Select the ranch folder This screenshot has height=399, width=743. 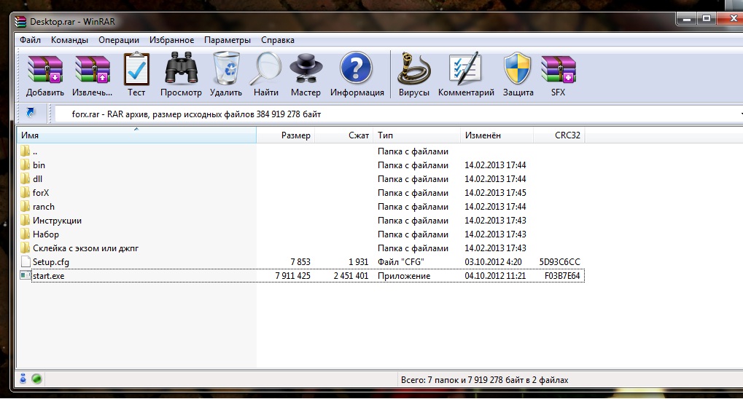pyautogui.click(x=44, y=206)
